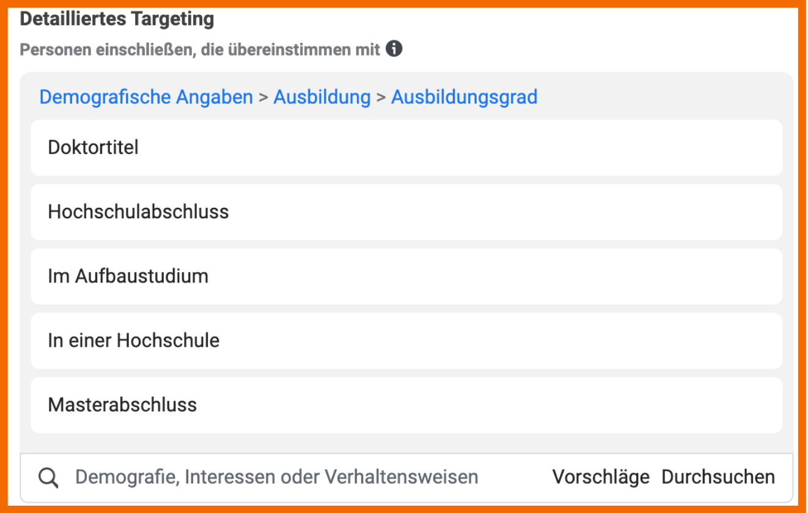
Task: Go back to the 'Ausbildung' breadcrumb level
Action: (x=322, y=97)
